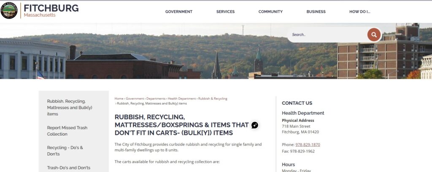Go to the Home breadcrumb link
This screenshot has height=172, width=432.
(119, 98)
